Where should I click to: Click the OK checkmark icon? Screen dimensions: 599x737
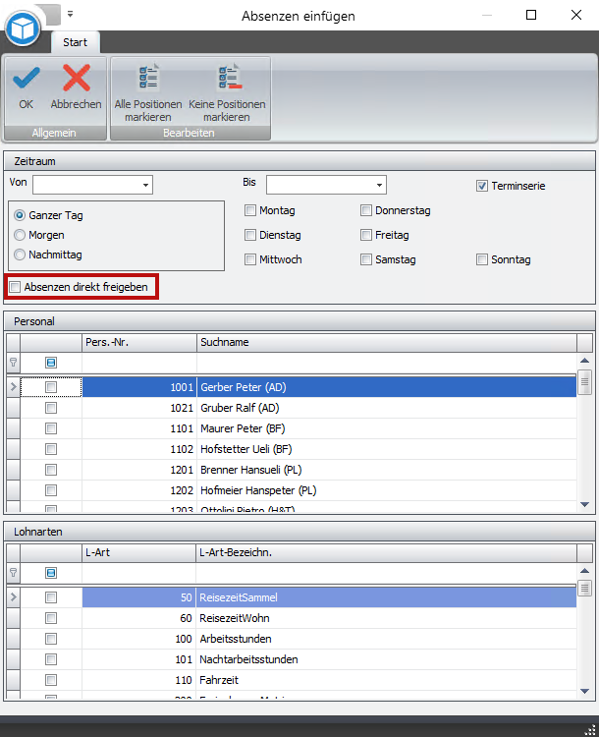tap(26, 79)
